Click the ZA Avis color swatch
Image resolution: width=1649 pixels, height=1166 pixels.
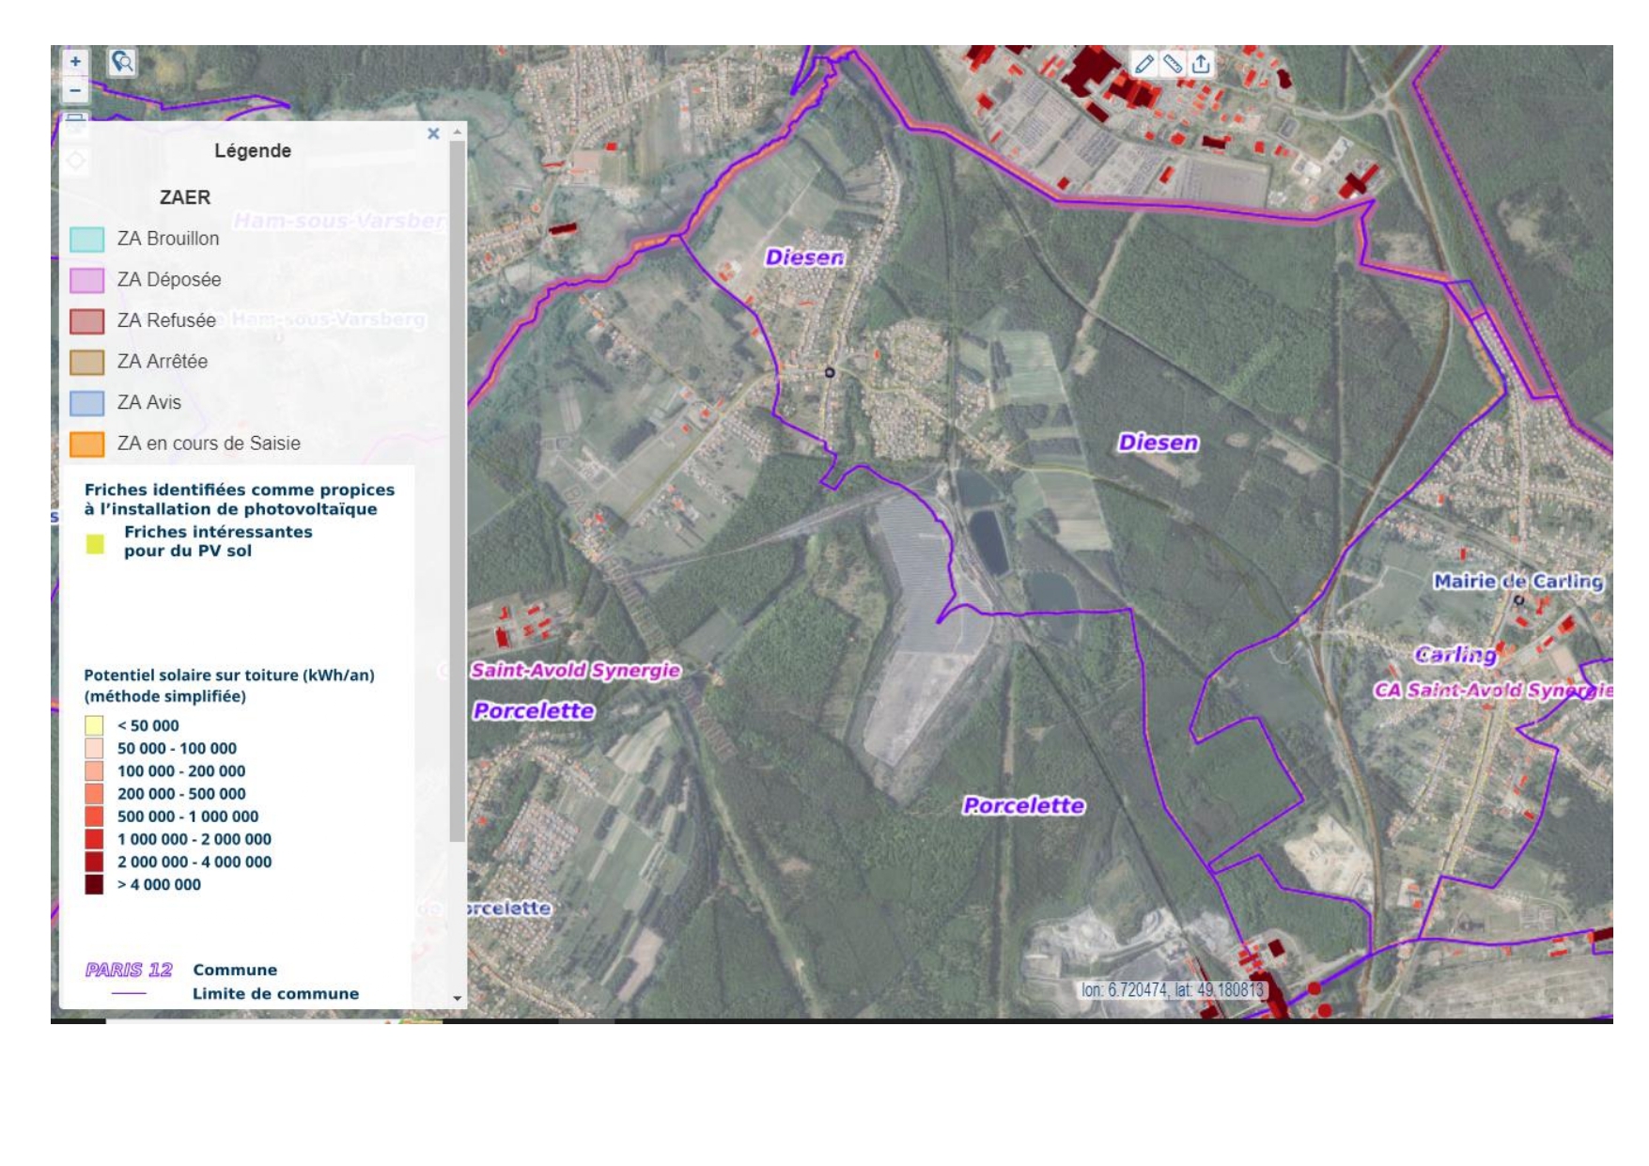click(x=86, y=403)
